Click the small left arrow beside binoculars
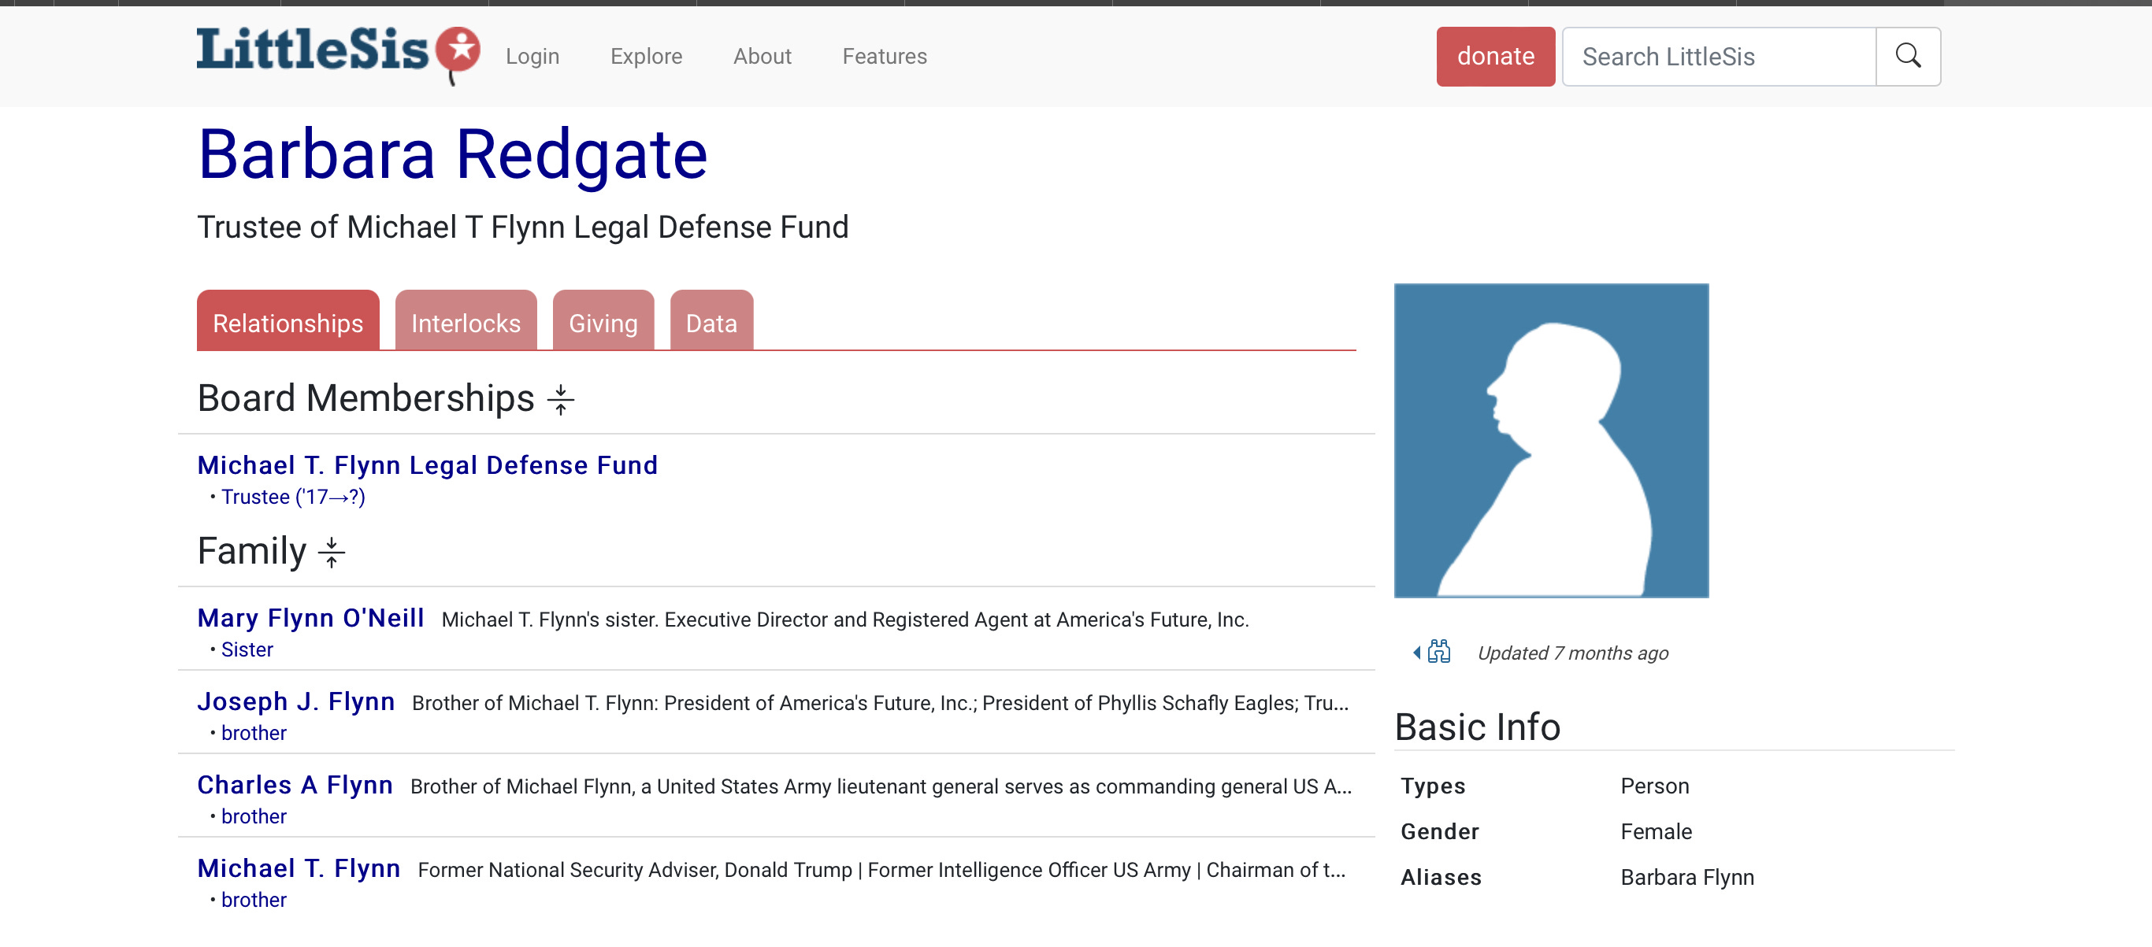This screenshot has width=2152, height=947. tap(1416, 653)
